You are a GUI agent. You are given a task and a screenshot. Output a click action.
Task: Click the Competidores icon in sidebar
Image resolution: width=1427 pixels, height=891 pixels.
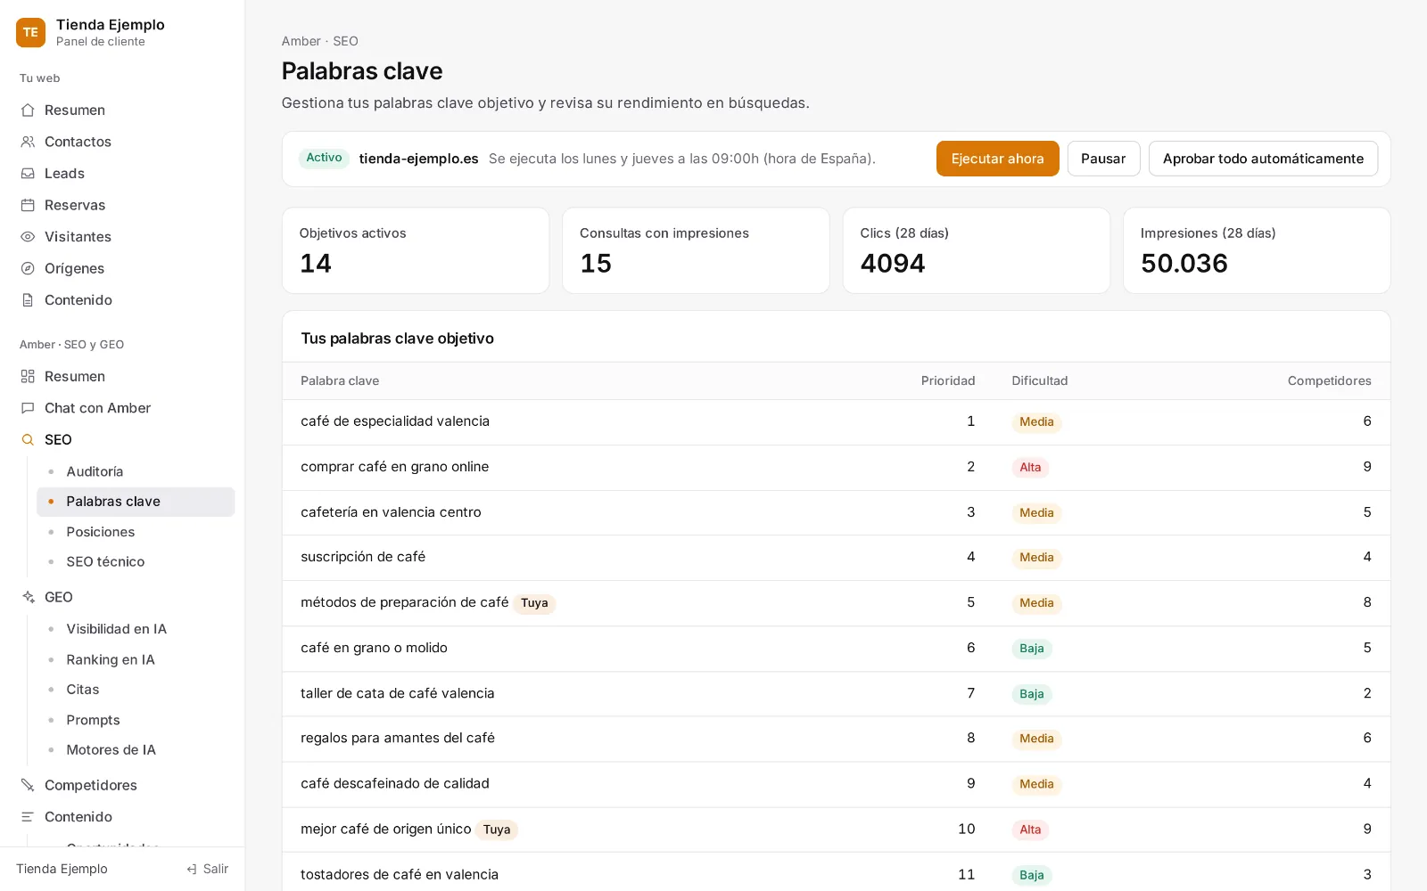point(28,785)
